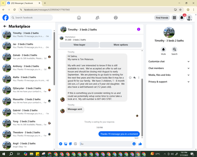The image size is (197, 157).
Task: Expand Privacy & support section
Action: pos(169,82)
